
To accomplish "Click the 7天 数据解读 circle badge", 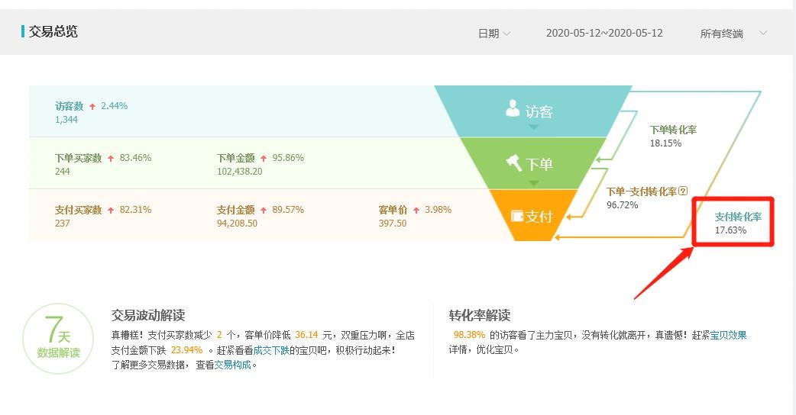I will coord(58,339).
